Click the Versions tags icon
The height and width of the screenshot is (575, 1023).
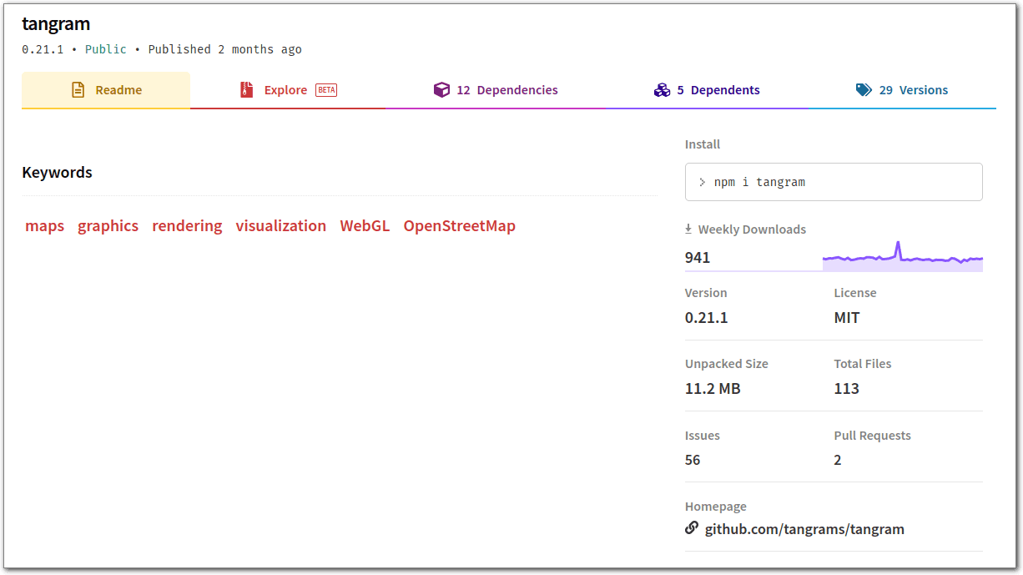point(864,90)
